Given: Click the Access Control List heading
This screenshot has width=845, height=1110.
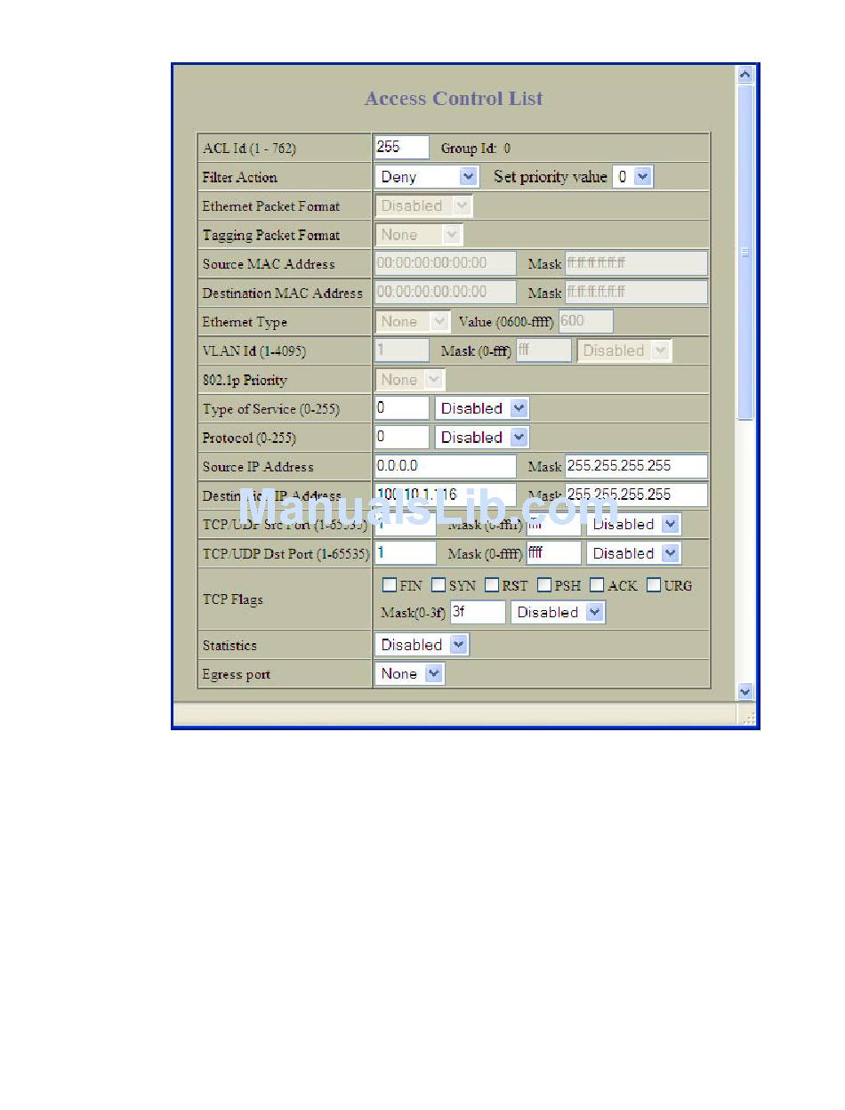Looking at the screenshot, I should tap(454, 99).
